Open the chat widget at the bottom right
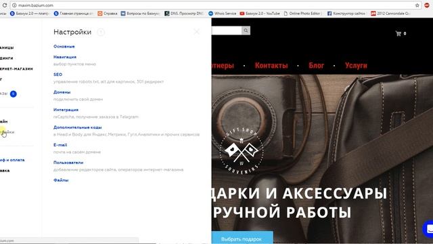The height and width of the screenshot is (244, 433). tap(428, 229)
